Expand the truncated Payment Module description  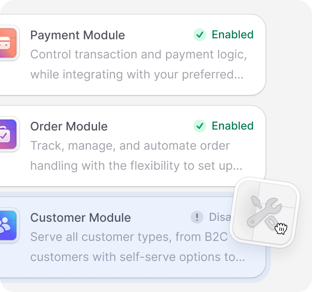click(x=139, y=64)
